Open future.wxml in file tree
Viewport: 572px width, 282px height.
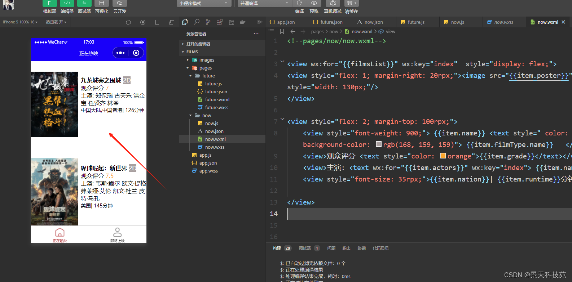pos(222,99)
